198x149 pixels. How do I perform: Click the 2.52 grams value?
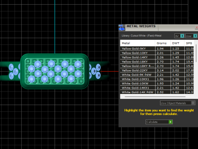160,92
